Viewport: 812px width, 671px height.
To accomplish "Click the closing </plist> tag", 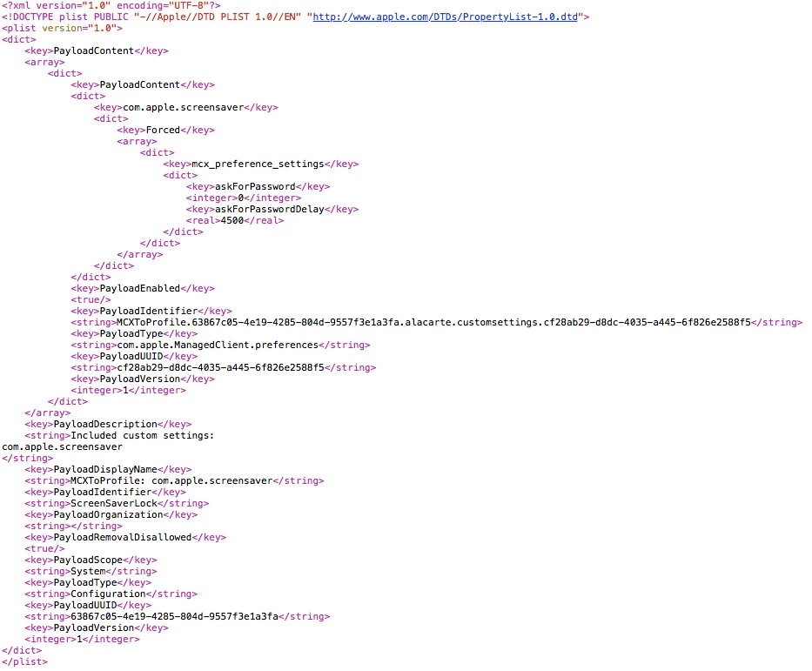I will coord(25,661).
